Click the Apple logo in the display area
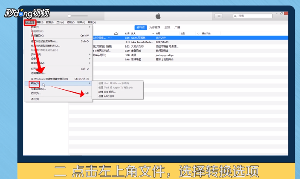The width and height of the screenshot is (300, 179). 158,16
